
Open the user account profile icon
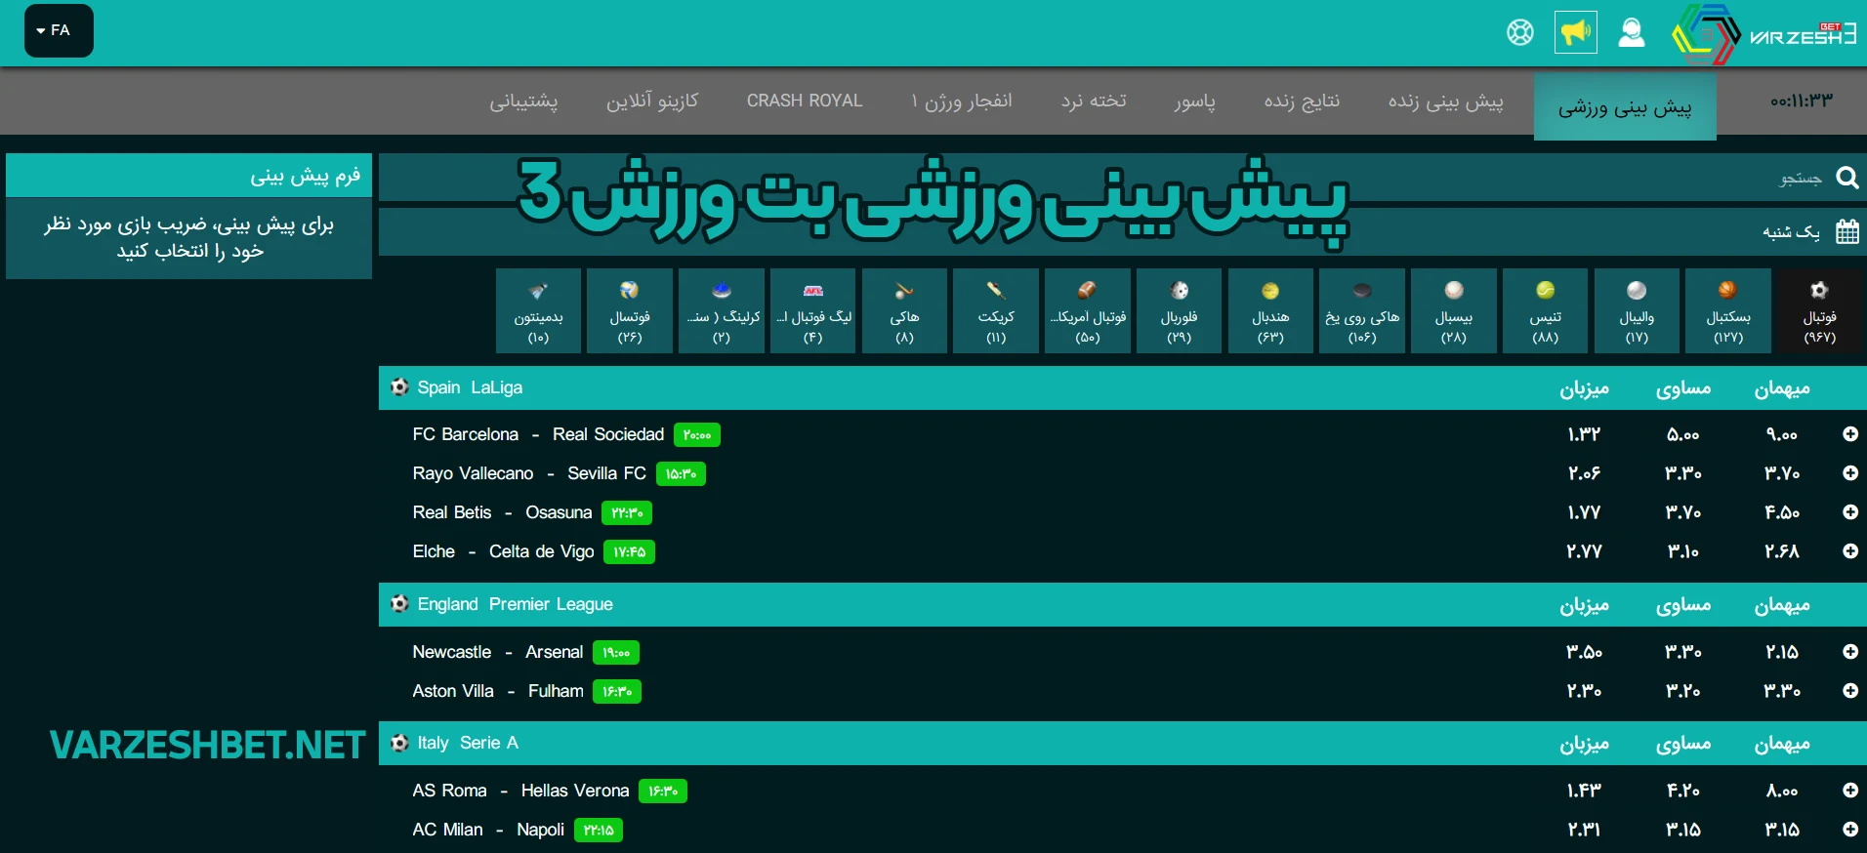[x=1632, y=32]
